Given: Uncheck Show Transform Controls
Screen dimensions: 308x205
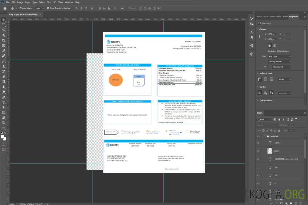Looking at the screenshot, I should click(x=48, y=8).
